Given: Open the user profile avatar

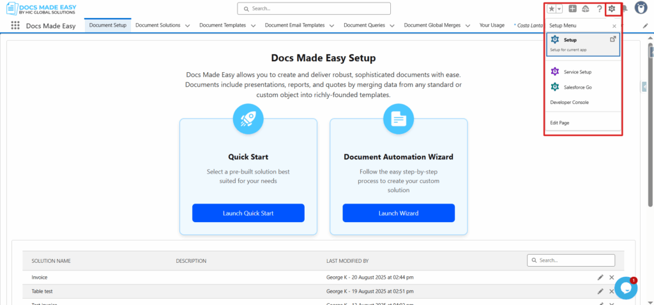Looking at the screenshot, I should point(641,8).
